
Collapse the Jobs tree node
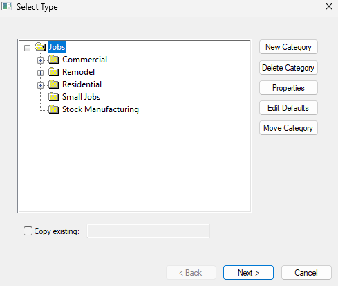tap(27, 48)
